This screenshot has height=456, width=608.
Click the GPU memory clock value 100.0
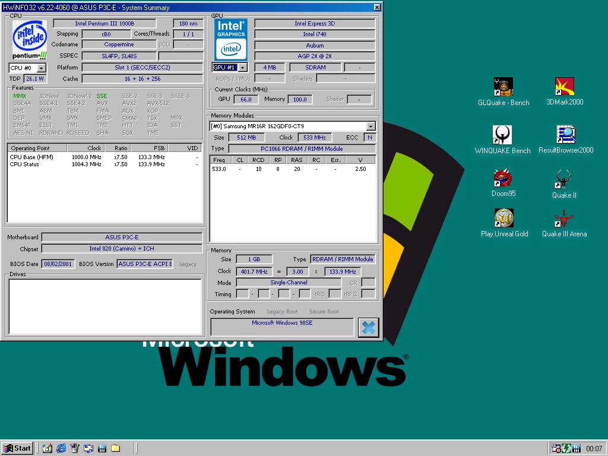300,99
